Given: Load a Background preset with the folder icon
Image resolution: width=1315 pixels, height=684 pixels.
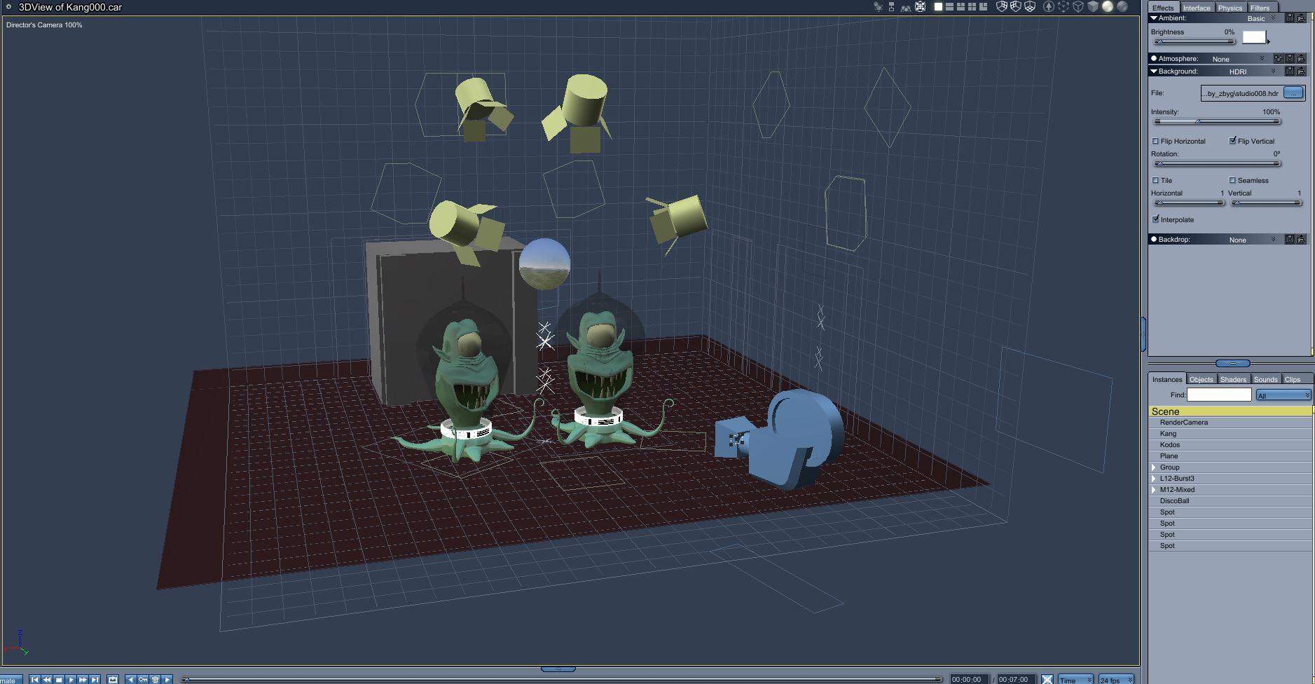Looking at the screenshot, I should click(1301, 71).
